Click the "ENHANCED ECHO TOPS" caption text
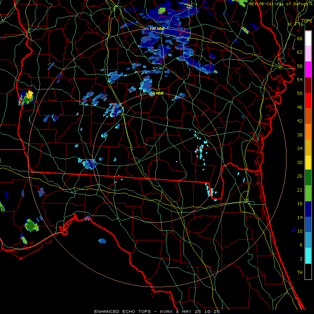Image resolution: width=314 pixels, height=314 pixels. (122, 312)
